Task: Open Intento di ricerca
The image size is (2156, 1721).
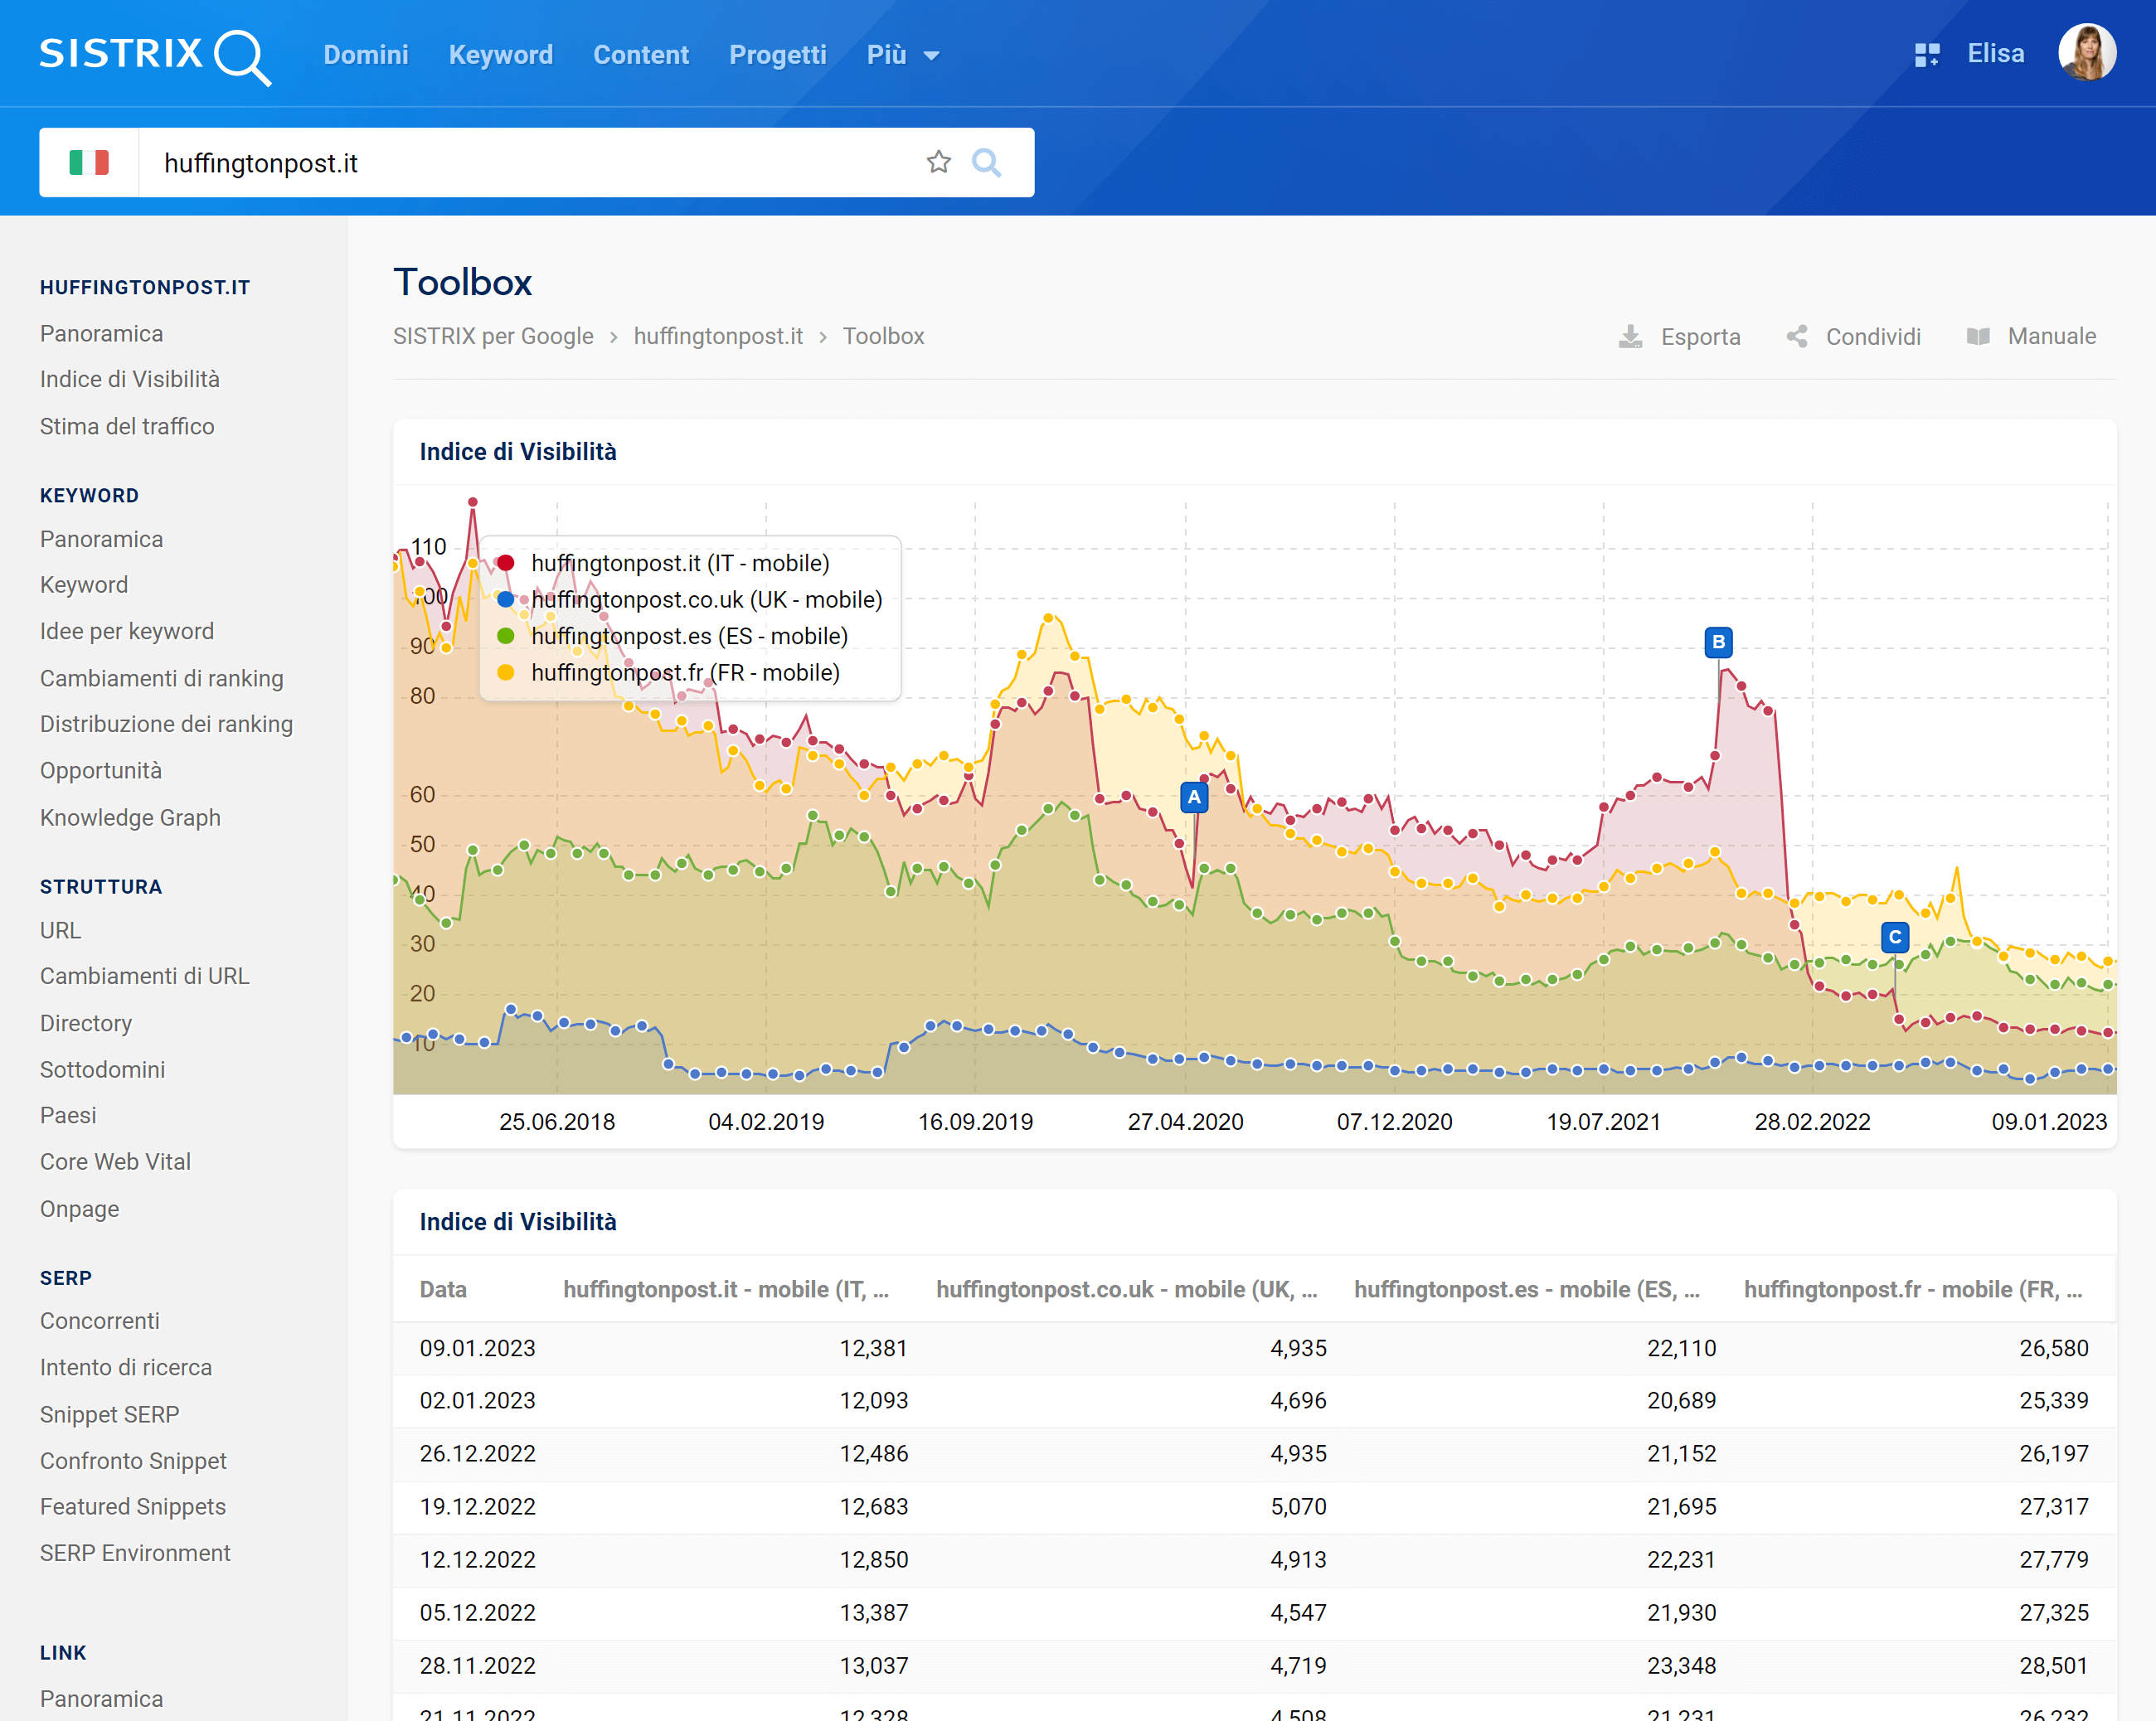Action: (126, 1367)
